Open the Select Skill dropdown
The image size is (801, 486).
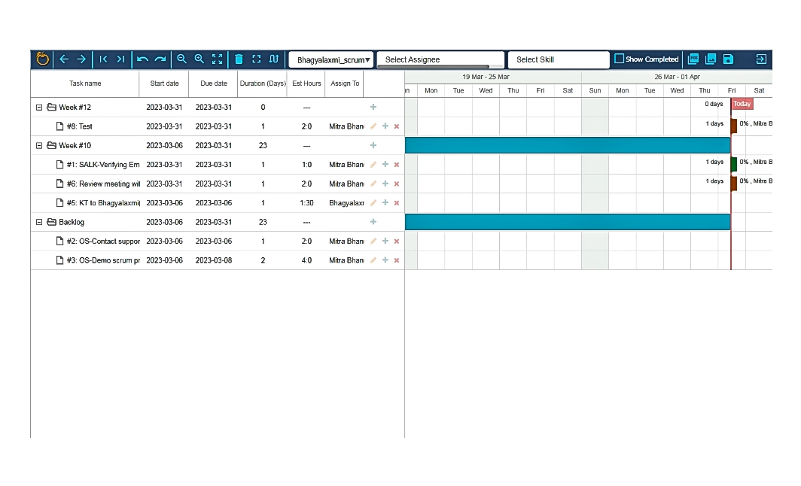click(559, 59)
